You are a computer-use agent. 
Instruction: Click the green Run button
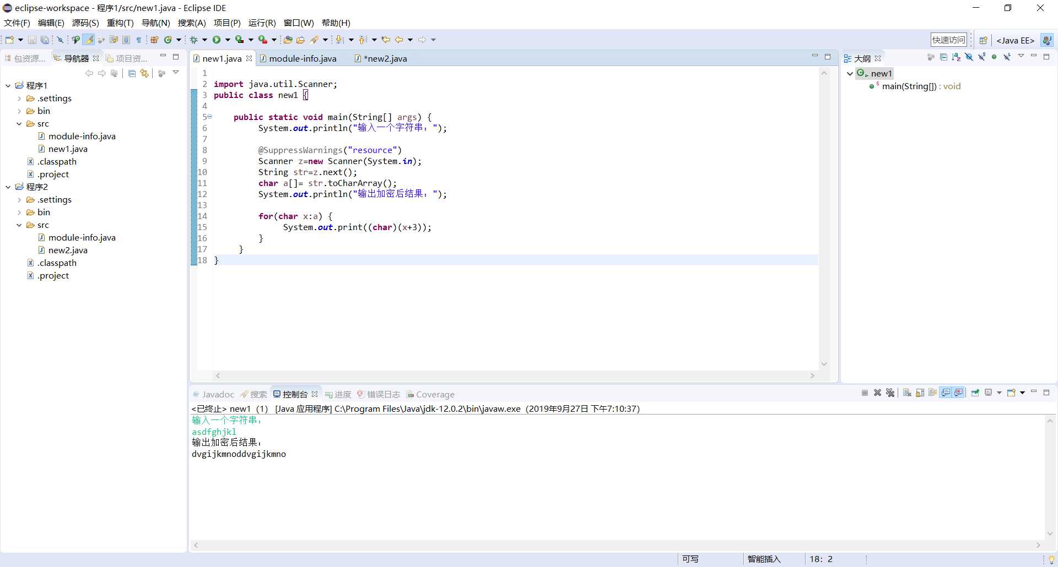(217, 40)
